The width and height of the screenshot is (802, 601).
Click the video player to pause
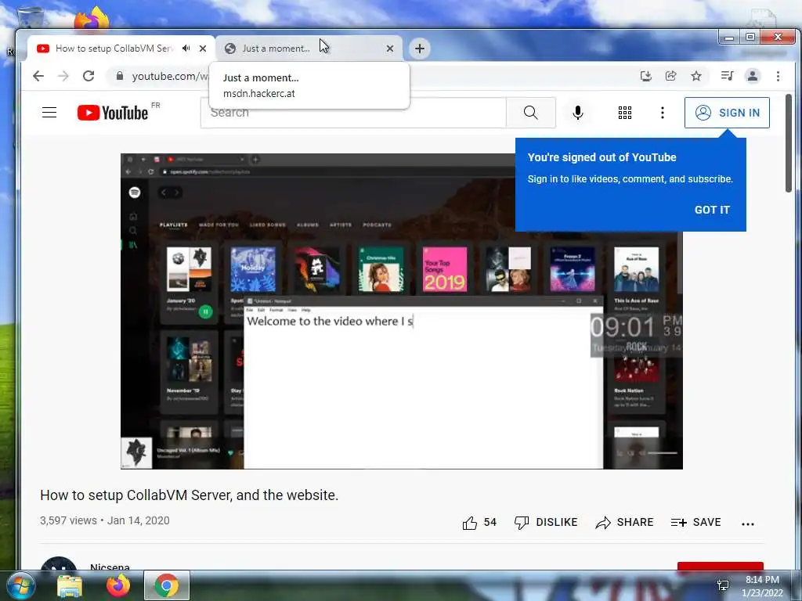tap(402, 311)
